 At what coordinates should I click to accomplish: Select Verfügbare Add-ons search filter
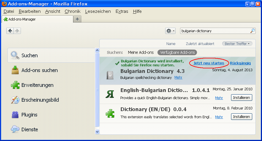point(177,52)
